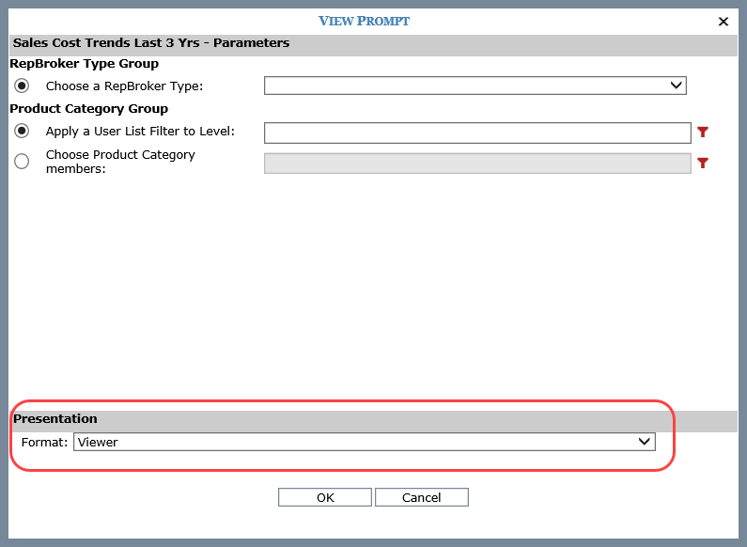This screenshot has height=547, width=747.
Task: Click the Apply a User List Filter label text
Action: click(x=140, y=132)
